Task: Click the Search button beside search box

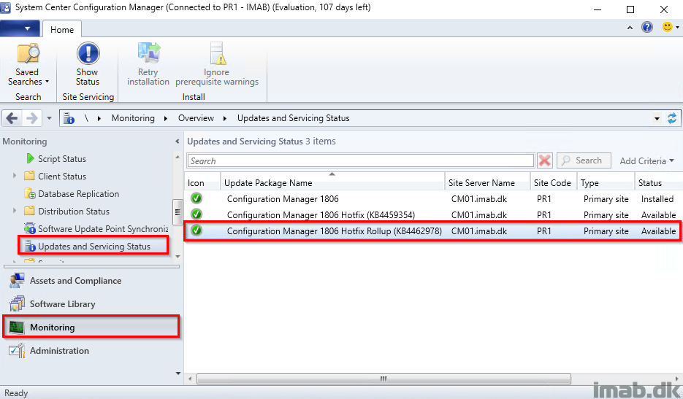Action: click(x=584, y=160)
